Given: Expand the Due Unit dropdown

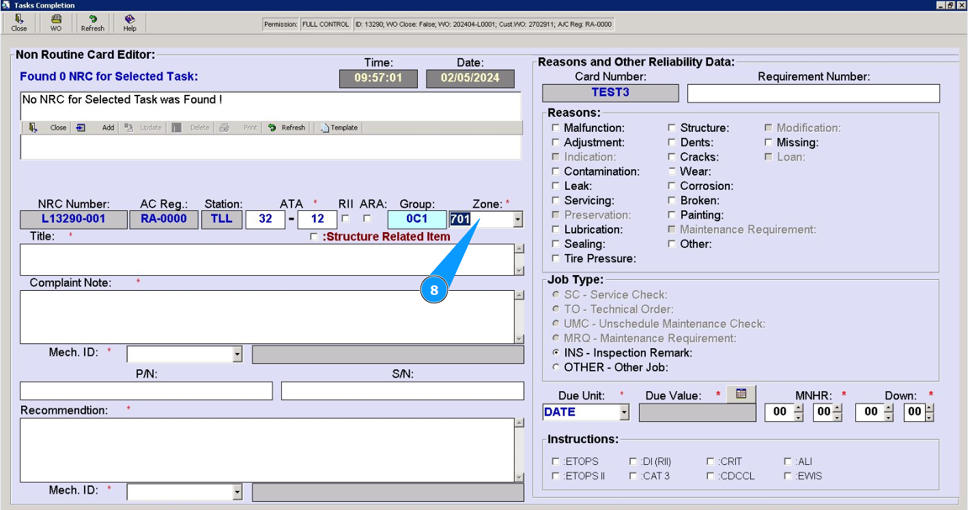Looking at the screenshot, I should pyautogui.click(x=624, y=412).
